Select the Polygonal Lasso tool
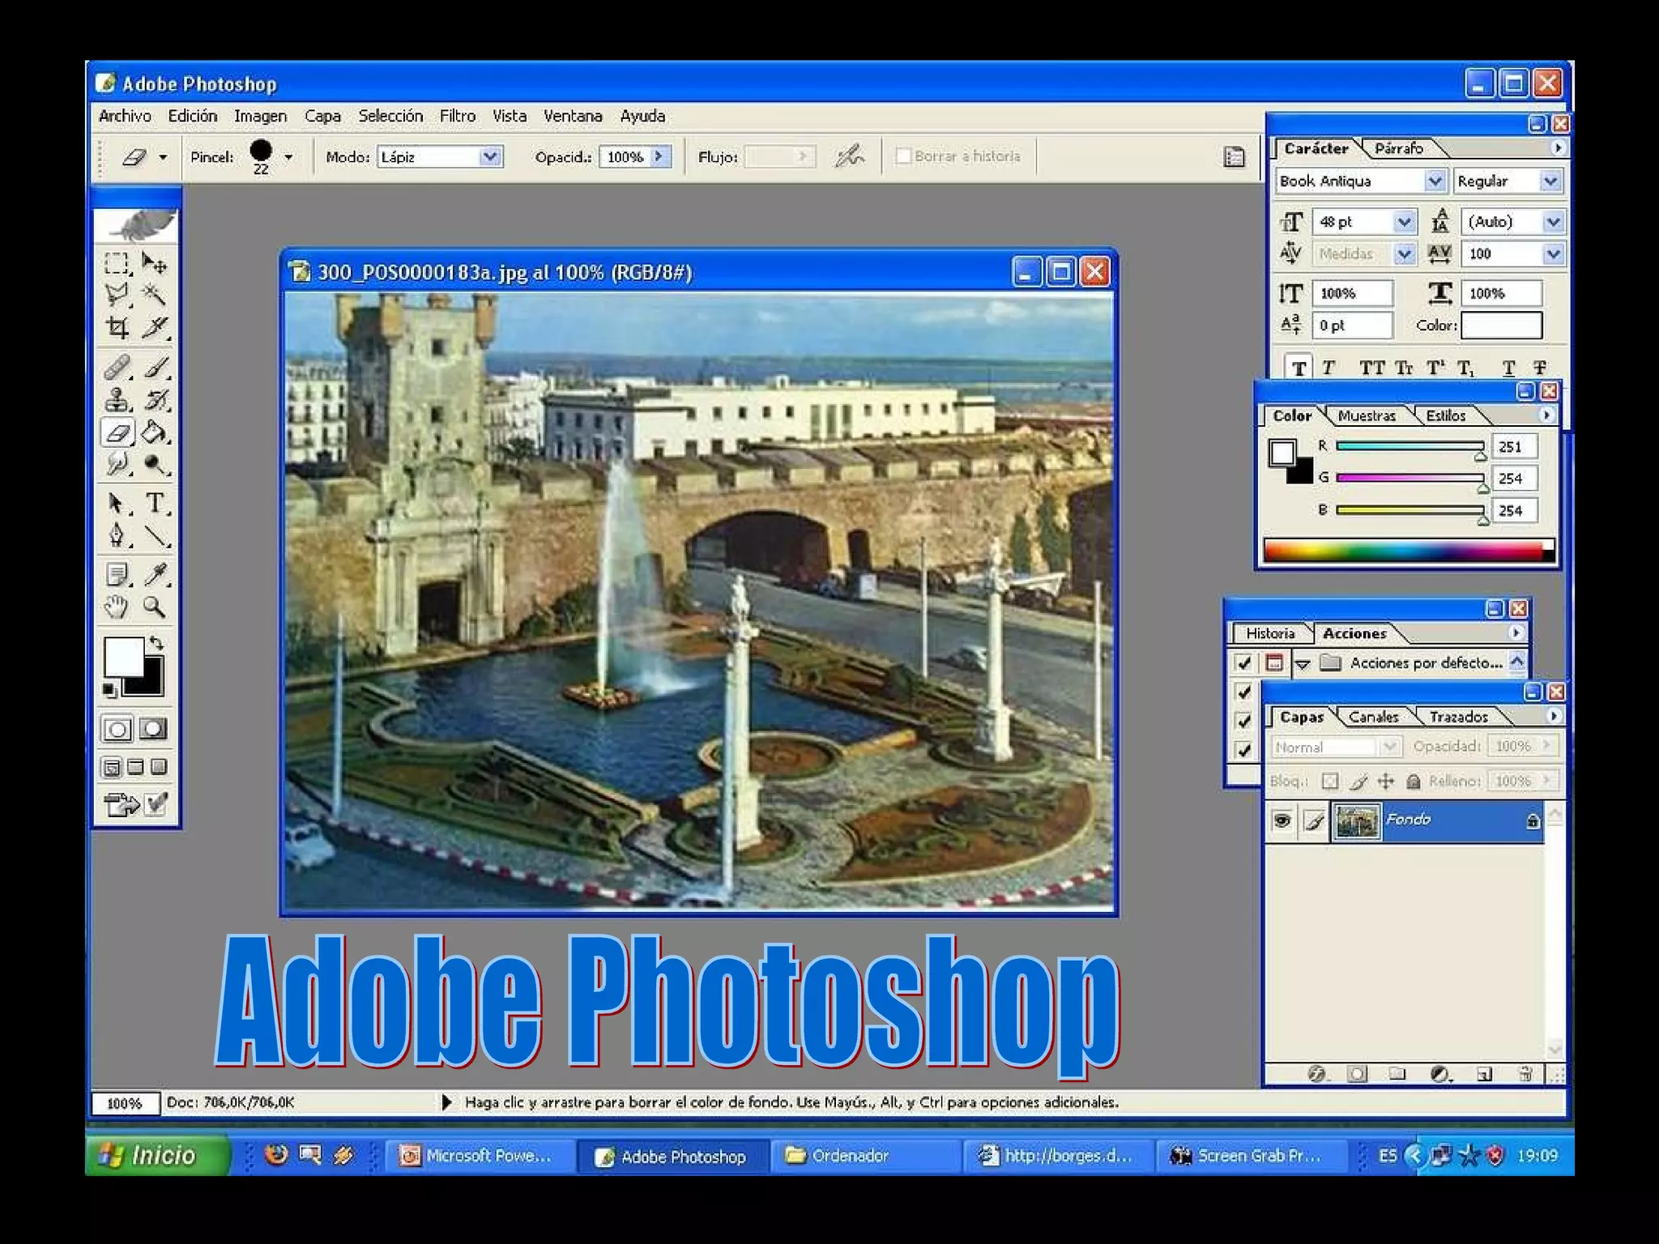Screen dimensions: 1659x1244 coord(117,295)
